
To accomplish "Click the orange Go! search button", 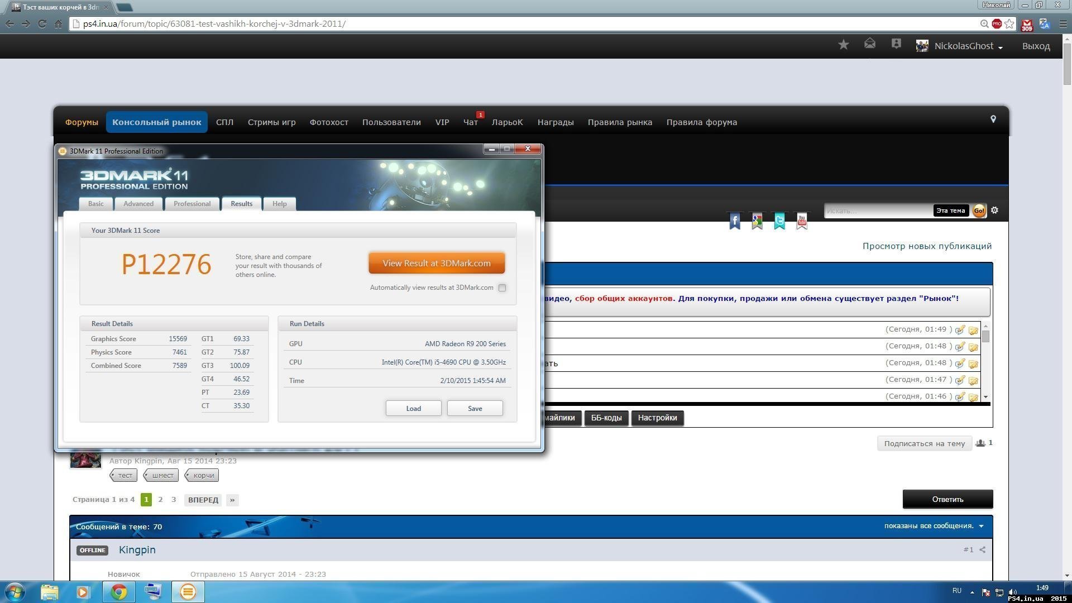I will 979,210.
